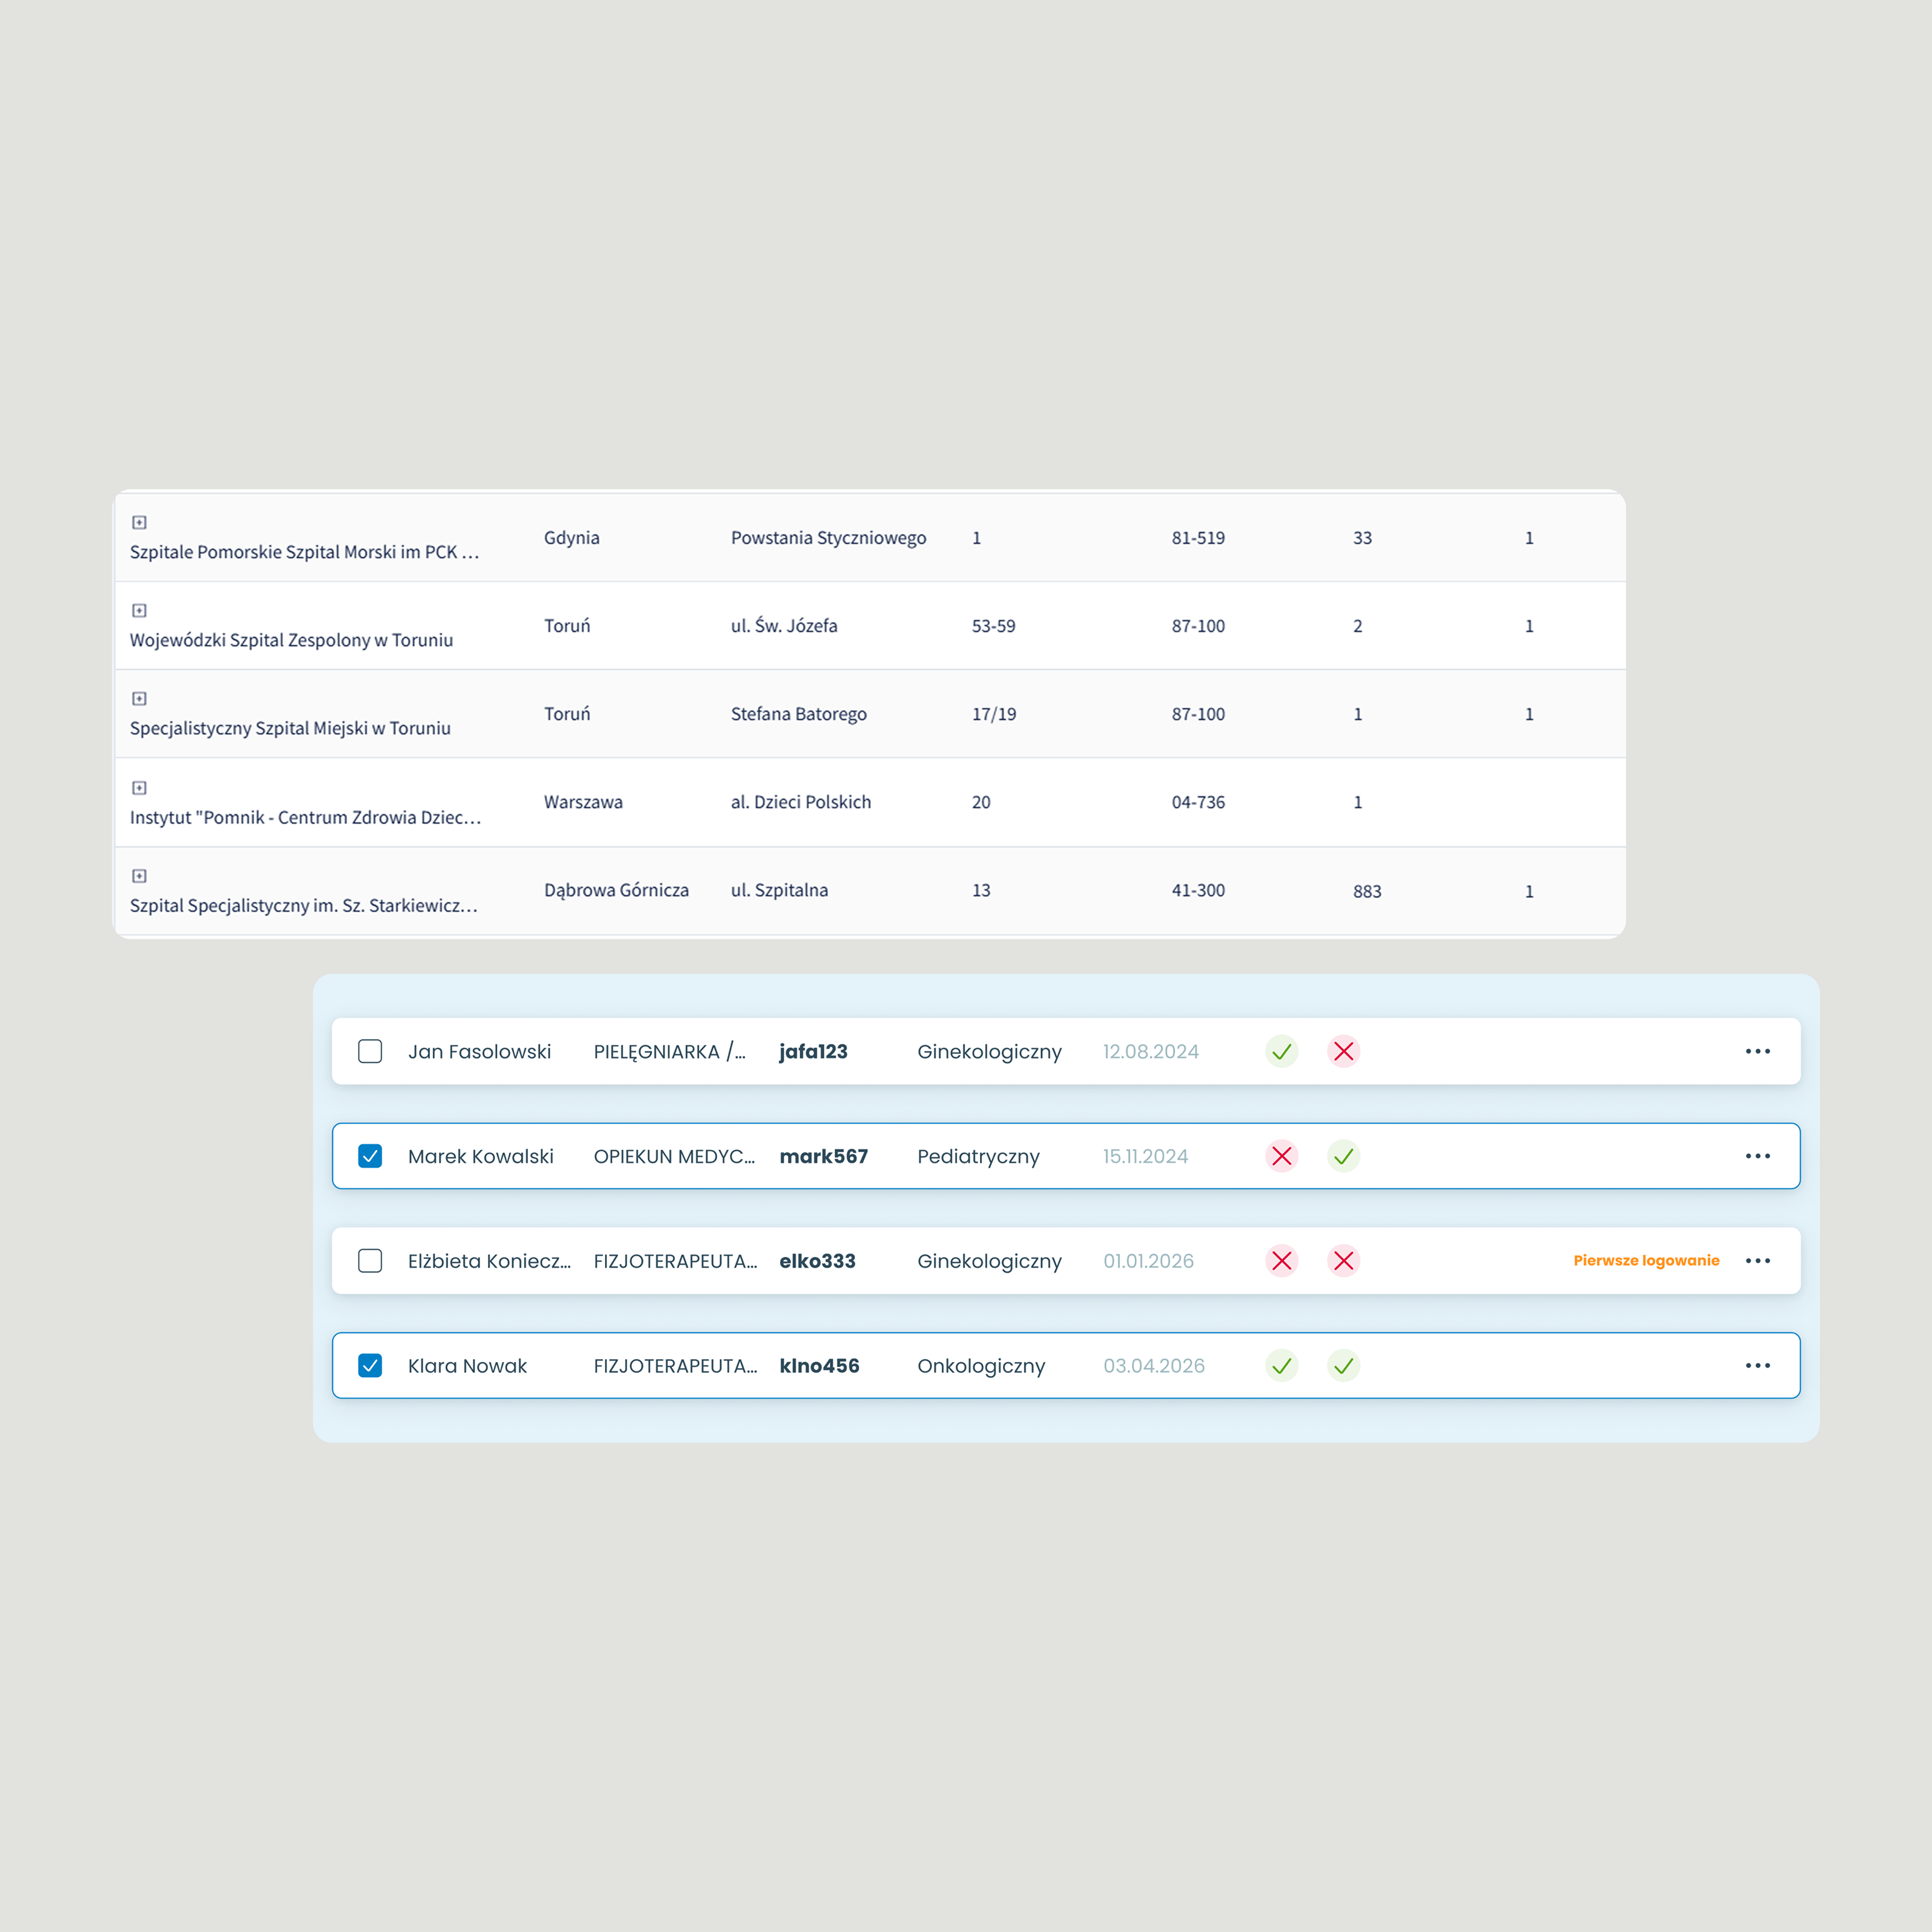Expand the Wojewódzki Szpital Zespolony w Toruniu row

pos(140,610)
